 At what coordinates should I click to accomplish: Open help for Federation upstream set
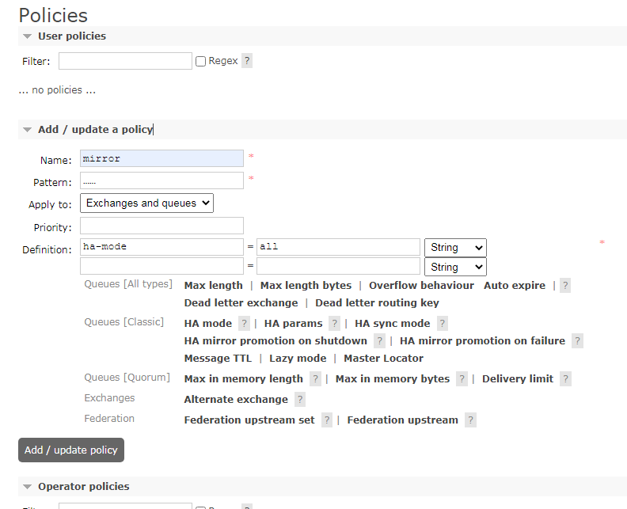pos(327,420)
